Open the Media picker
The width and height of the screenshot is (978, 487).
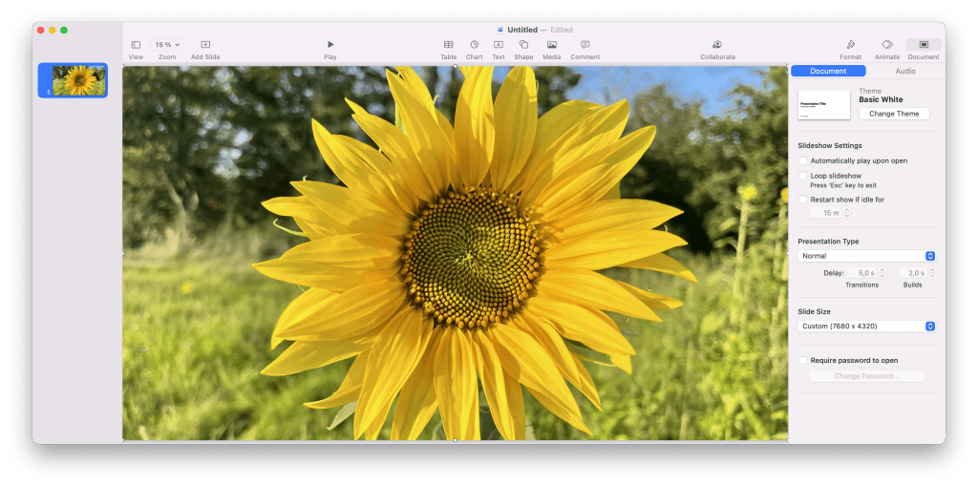tap(552, 45)
